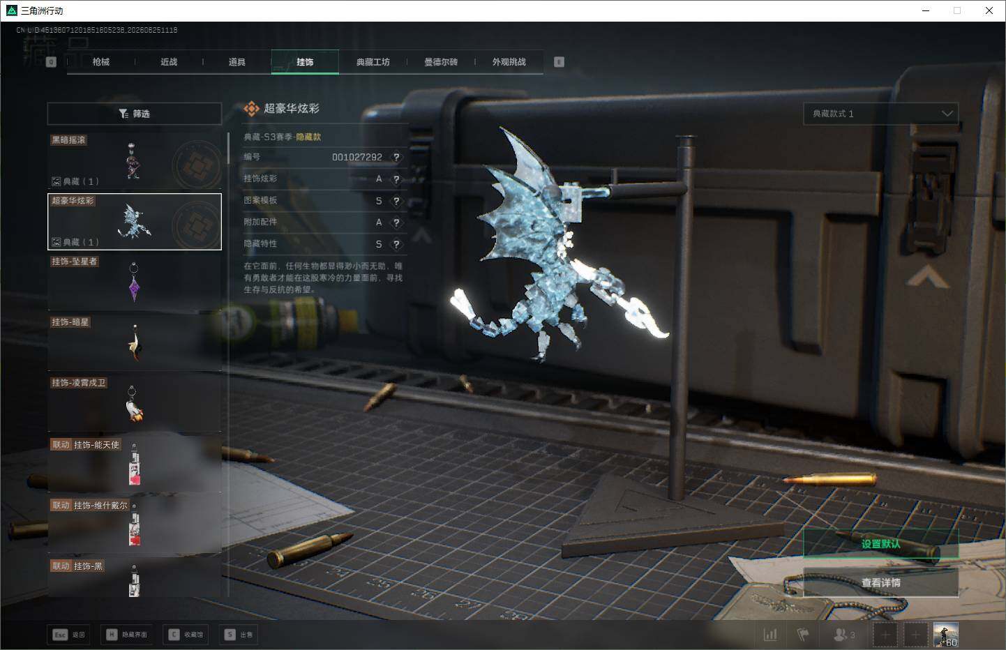Viewport: 1006px width, 650px height.
Task: Expand the 典藏款式 1 dropdown
Action: tap(881, 114)
